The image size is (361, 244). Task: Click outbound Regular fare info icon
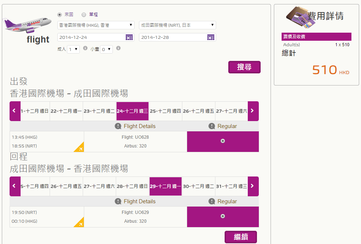click(x=212, y=126)
